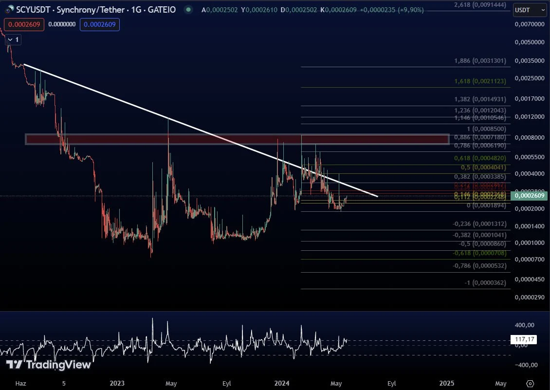The width and height of the screenshot is (550, 390).
Task: Click the high value Y0,0002610
Action: pyautogui.click(x=259, y=10)
